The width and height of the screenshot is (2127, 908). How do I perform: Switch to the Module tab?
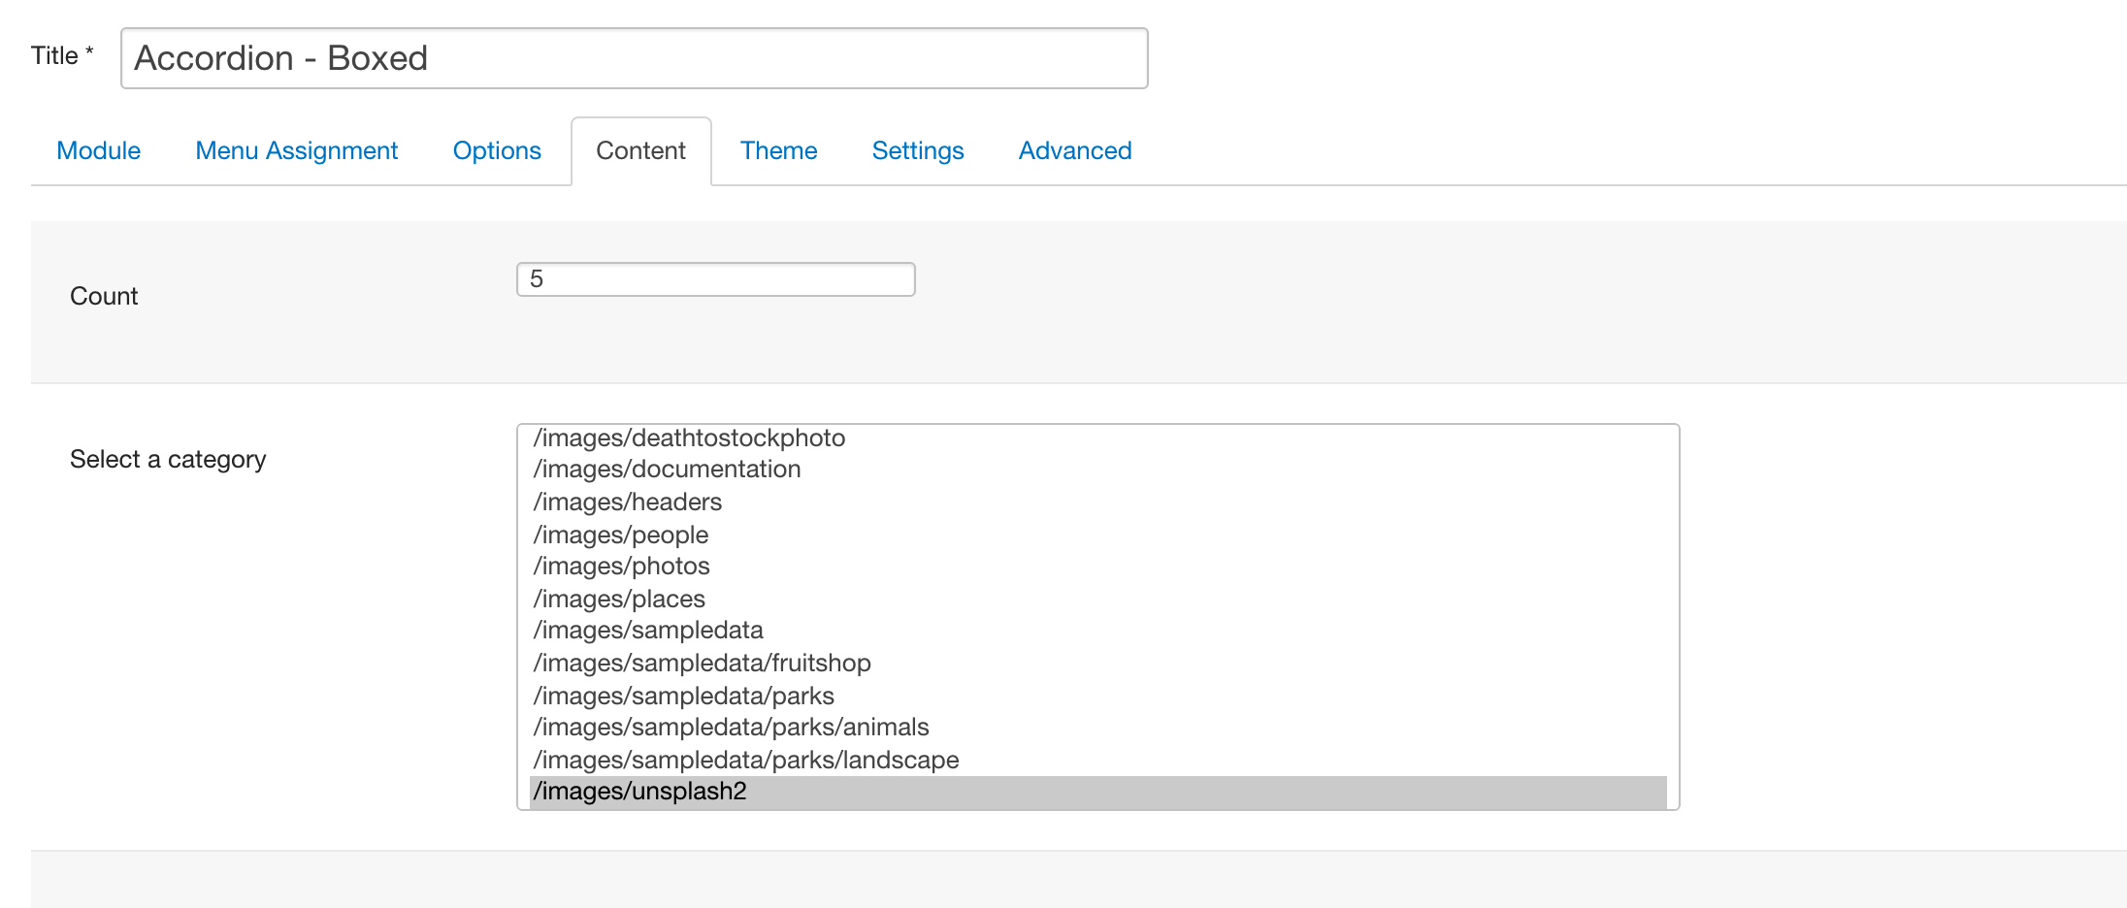tap(99, 150)
